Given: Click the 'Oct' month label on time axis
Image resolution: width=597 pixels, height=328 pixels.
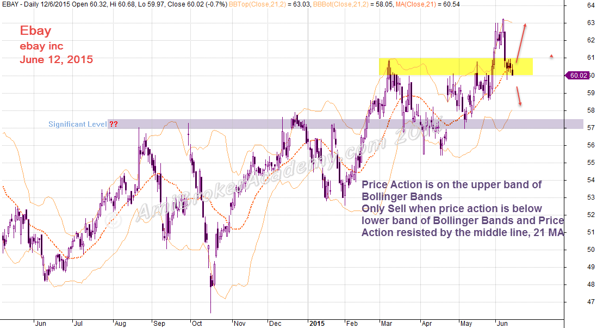Looking at the screenshot, I should click(197, 324).
